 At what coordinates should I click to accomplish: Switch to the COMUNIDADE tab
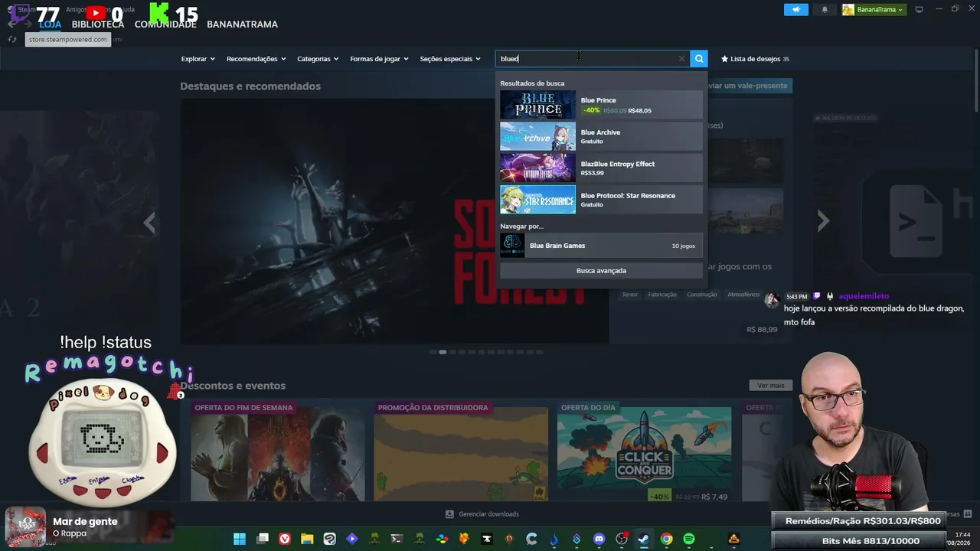click(x=165, y=24)
